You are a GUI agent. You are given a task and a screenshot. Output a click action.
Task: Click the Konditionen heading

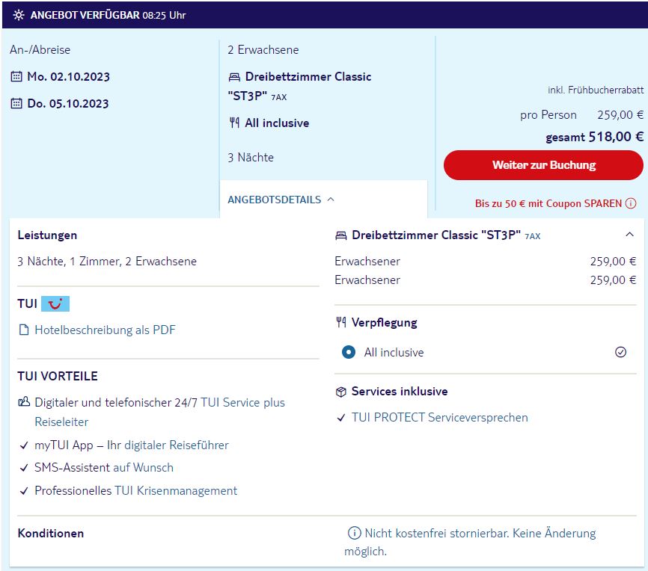coord(51,534)
